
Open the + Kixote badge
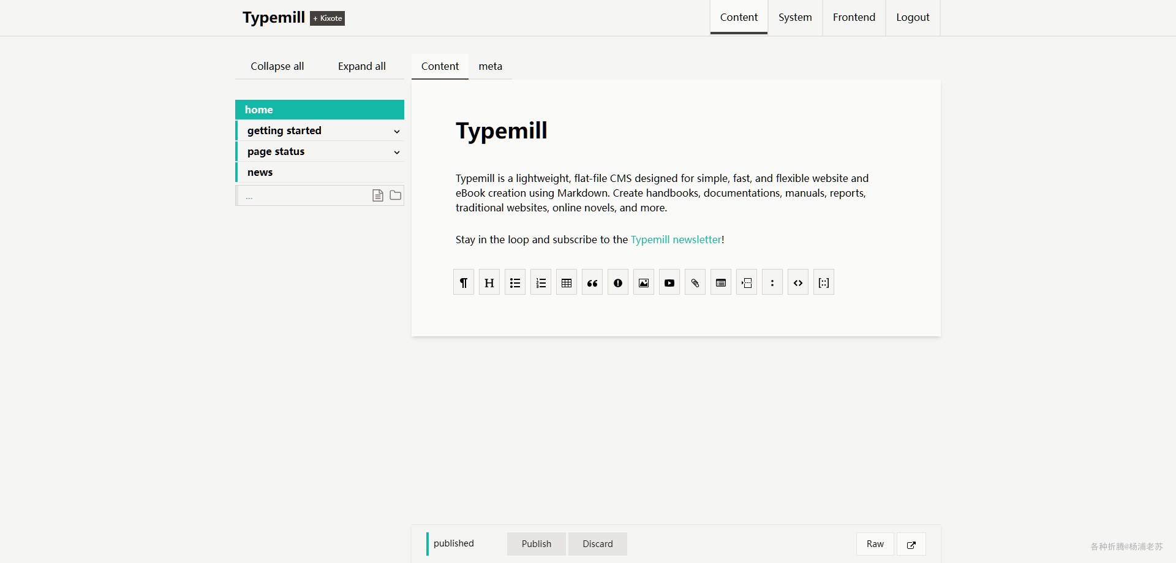coord(327,18)
